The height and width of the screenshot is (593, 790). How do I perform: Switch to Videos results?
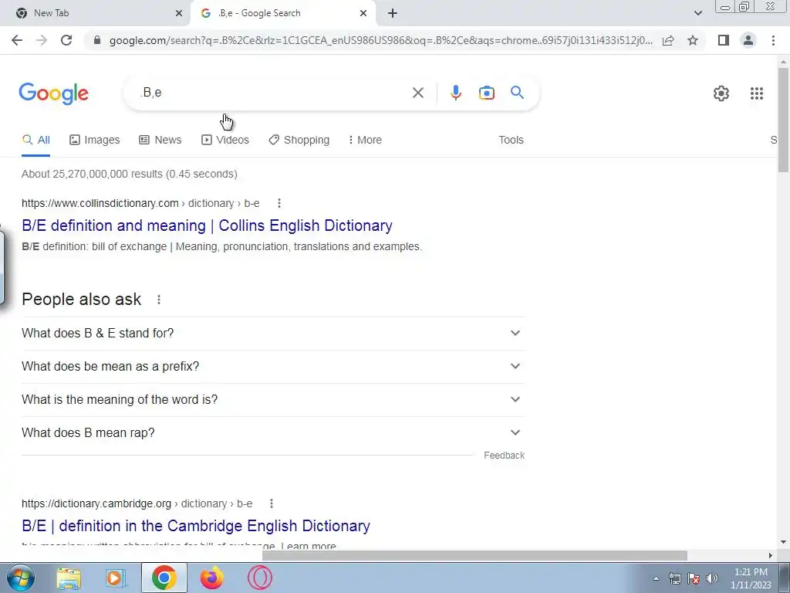pos(225,141)
